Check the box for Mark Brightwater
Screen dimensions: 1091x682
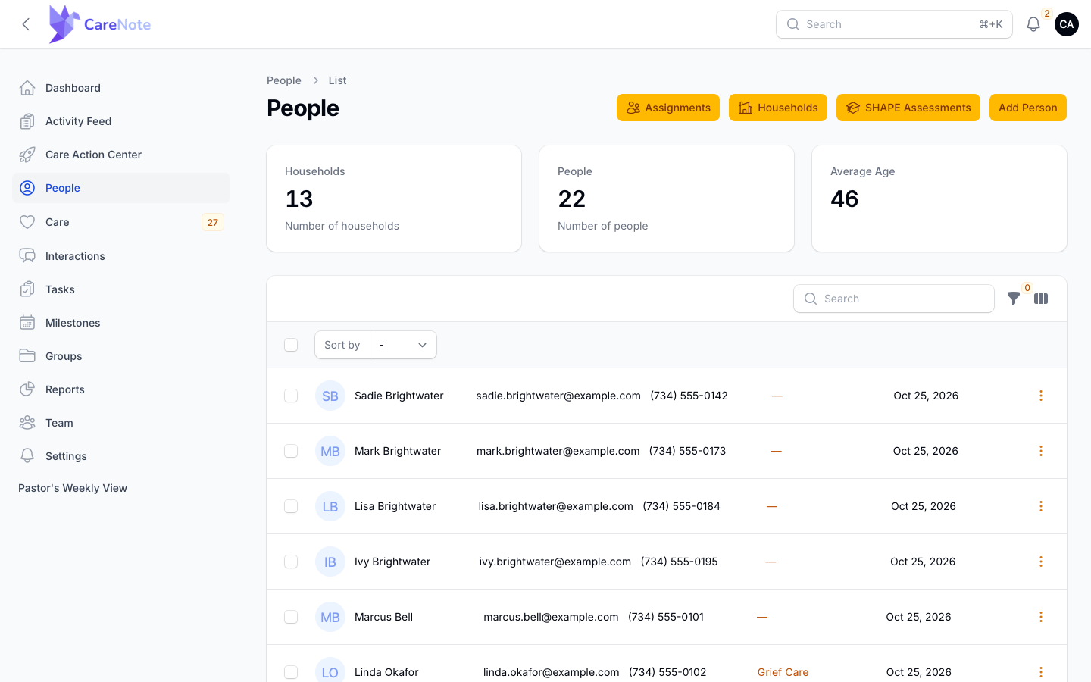coord(291,451)
